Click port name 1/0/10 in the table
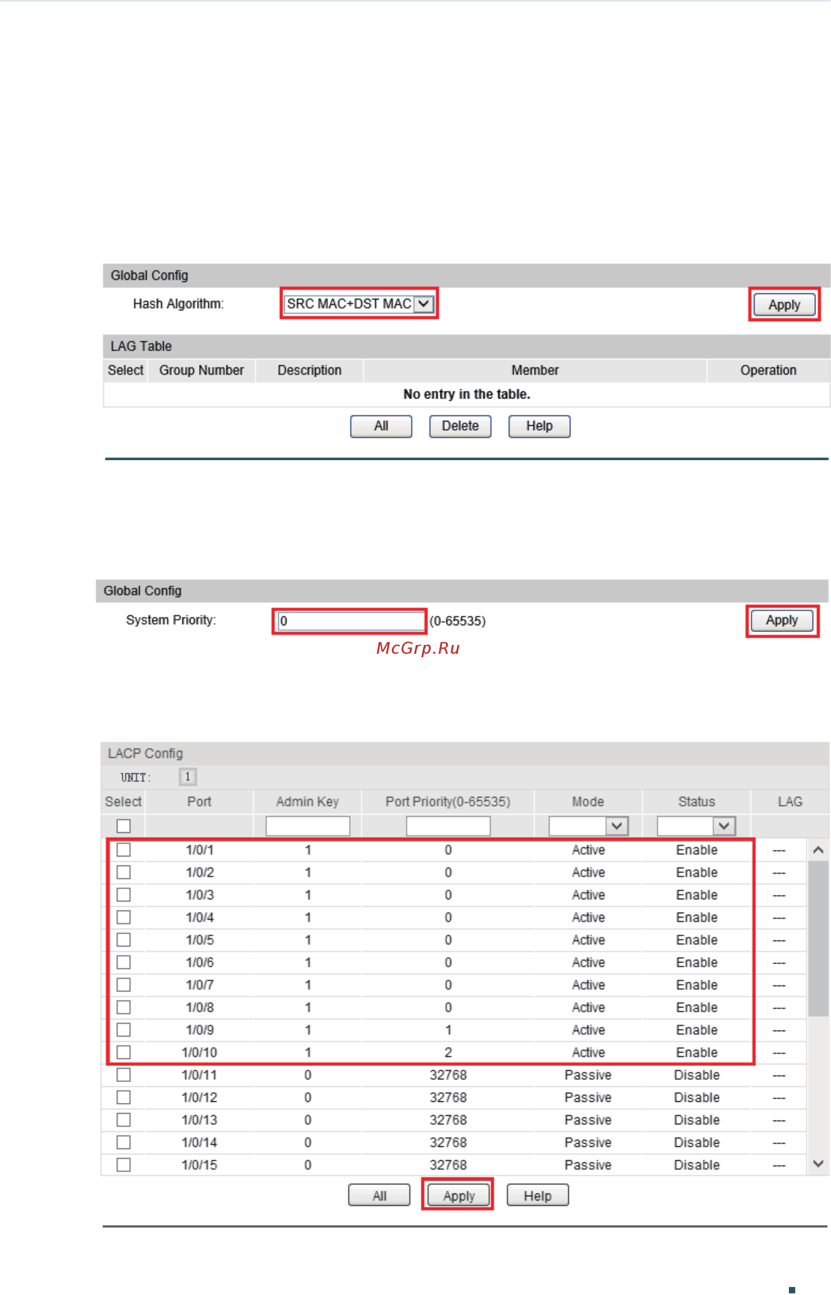 [199, 1053]
